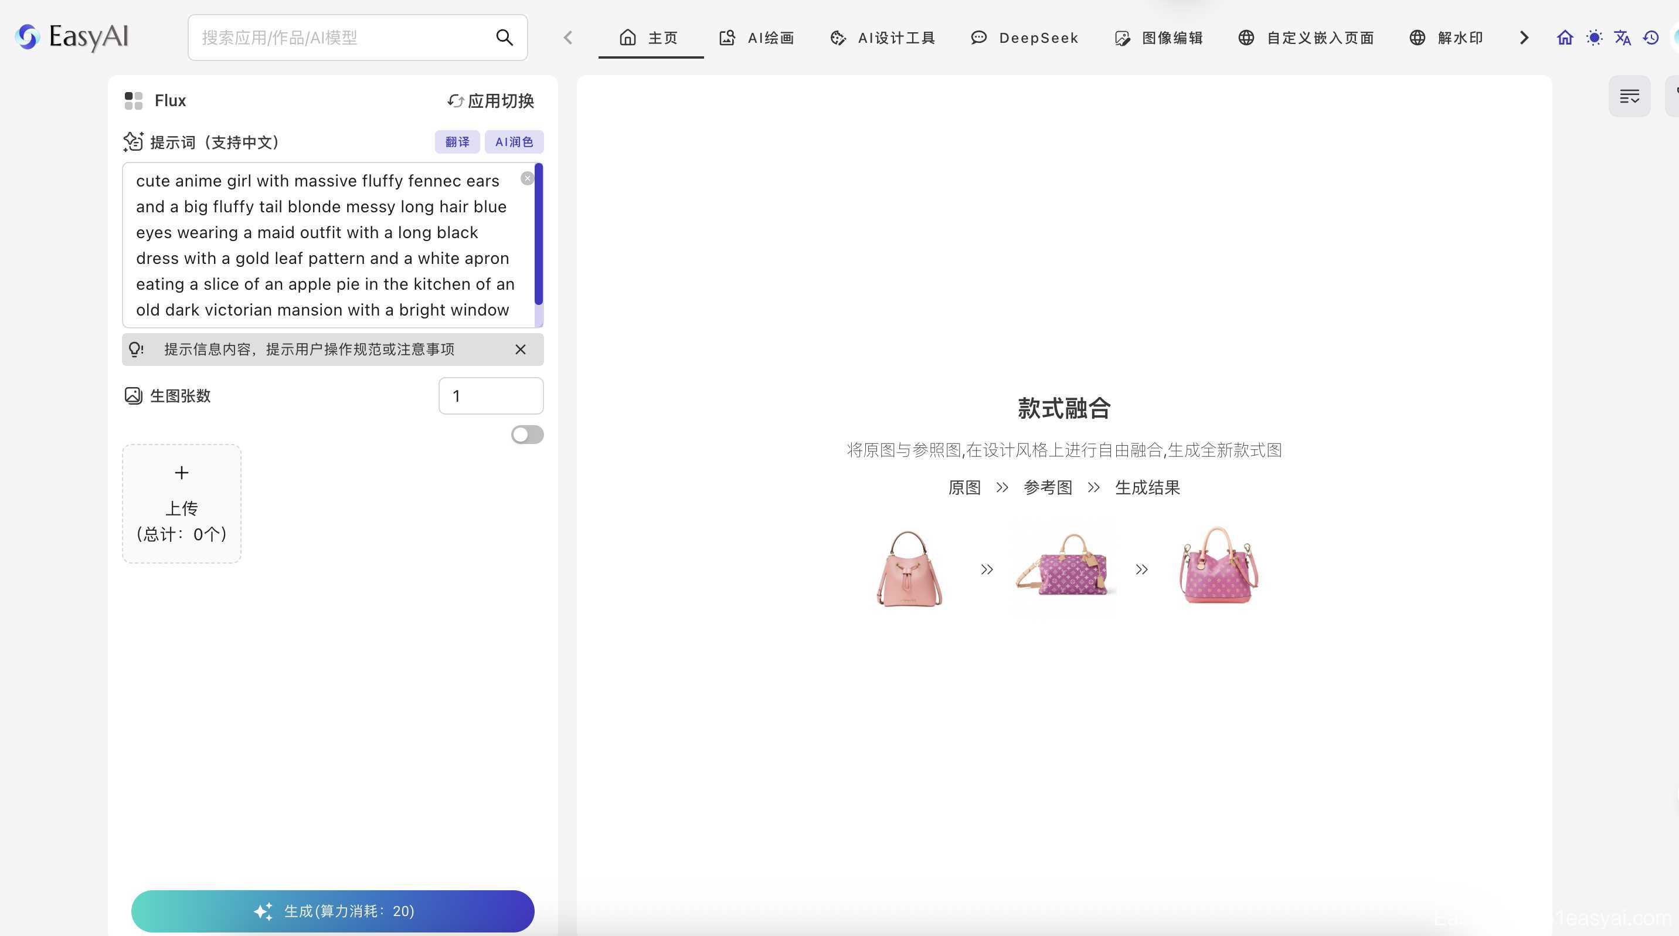Image resolution: width=1679 pixels, height=936 pixels.
Task: Click the 生成 (算力消耗：20) button
Action: click(x=332, y=911)
